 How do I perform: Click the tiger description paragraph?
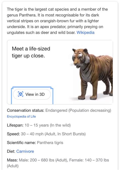(x=57, y=21)
